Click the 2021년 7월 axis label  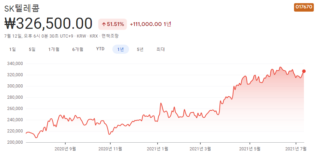click(x=296, y=149)
